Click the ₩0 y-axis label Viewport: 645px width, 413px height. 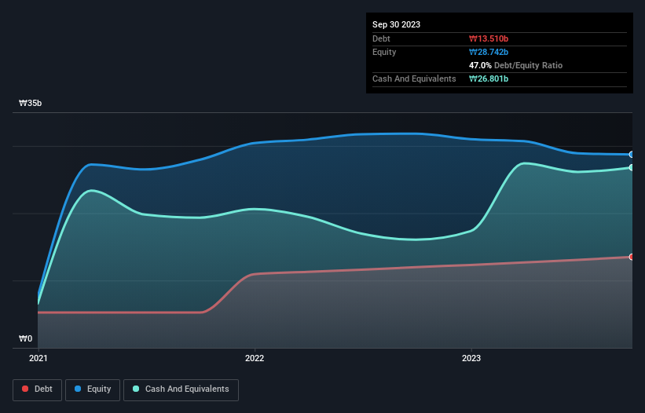pyautogui.click(x=25, y=338)
